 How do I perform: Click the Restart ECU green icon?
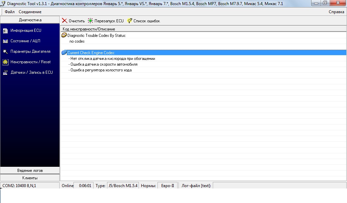click(90, 21)
